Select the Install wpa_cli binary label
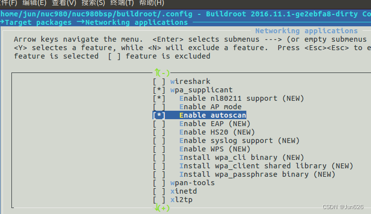This screenshot has width=371, height=214. 241,157
